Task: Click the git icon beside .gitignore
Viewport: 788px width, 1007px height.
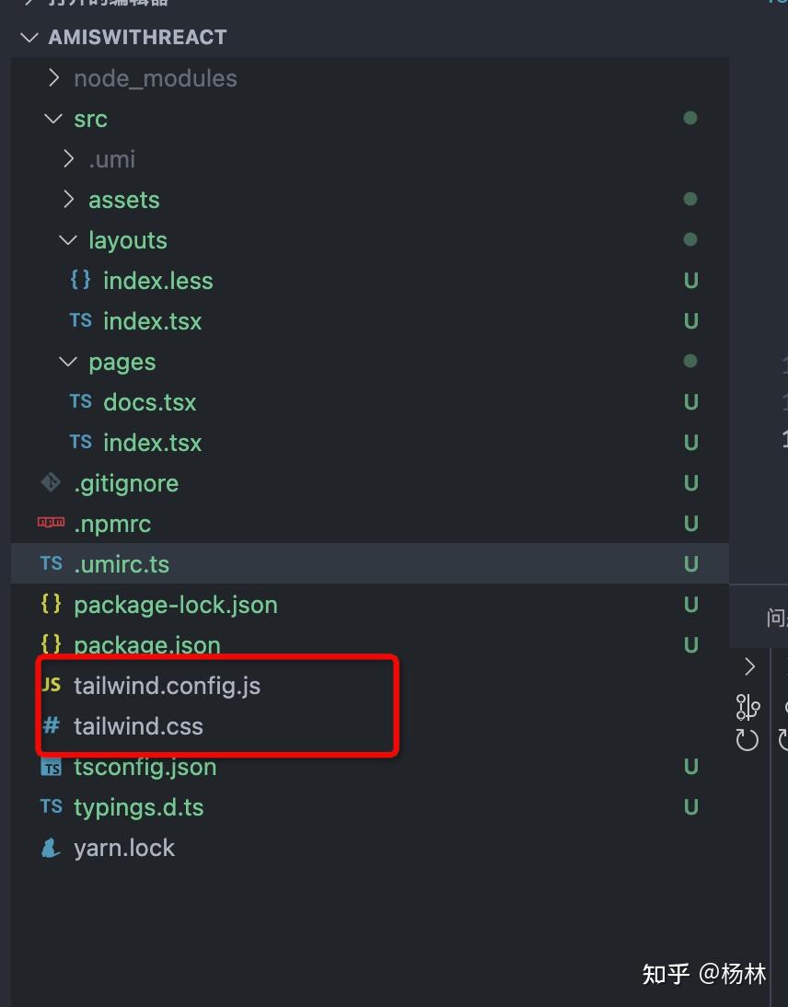Action: tap(51, 483)
